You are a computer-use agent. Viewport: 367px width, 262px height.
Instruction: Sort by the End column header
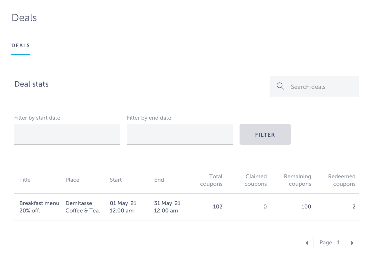click(159, 180)
